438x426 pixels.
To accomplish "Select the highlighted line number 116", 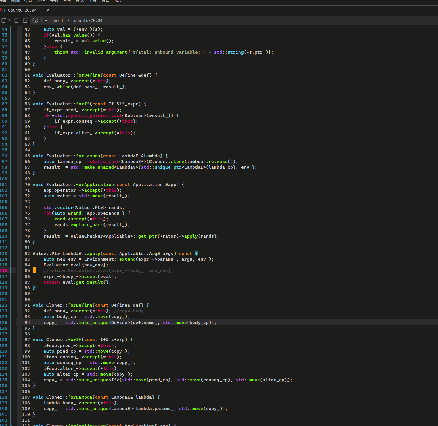I will click(4, 271).
